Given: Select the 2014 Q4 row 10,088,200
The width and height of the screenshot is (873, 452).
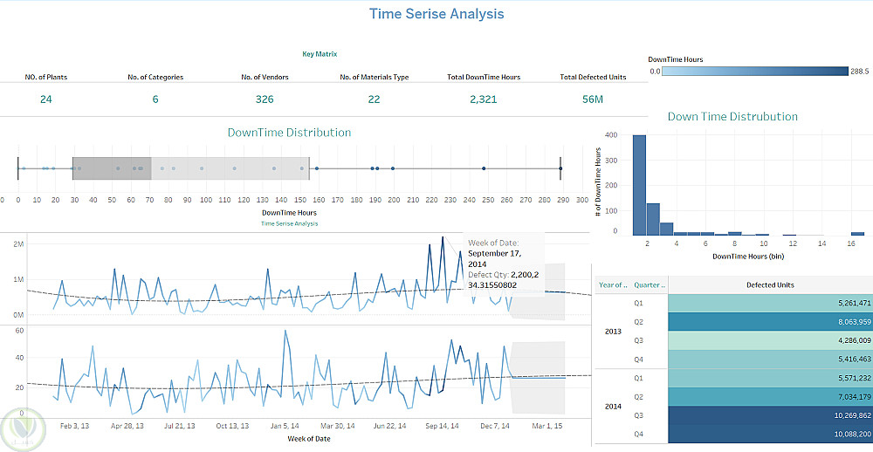Looking at the screenshot, I should click(x=771, y=435).
